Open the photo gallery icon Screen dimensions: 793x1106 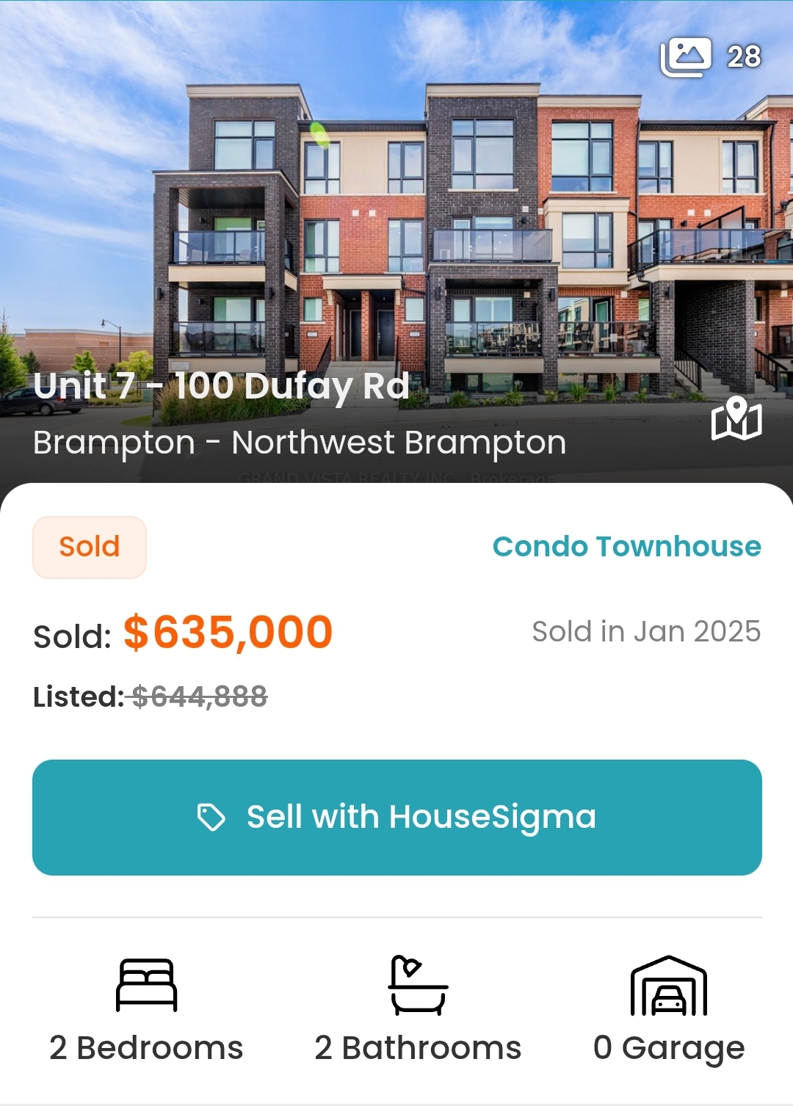point(686,57)
